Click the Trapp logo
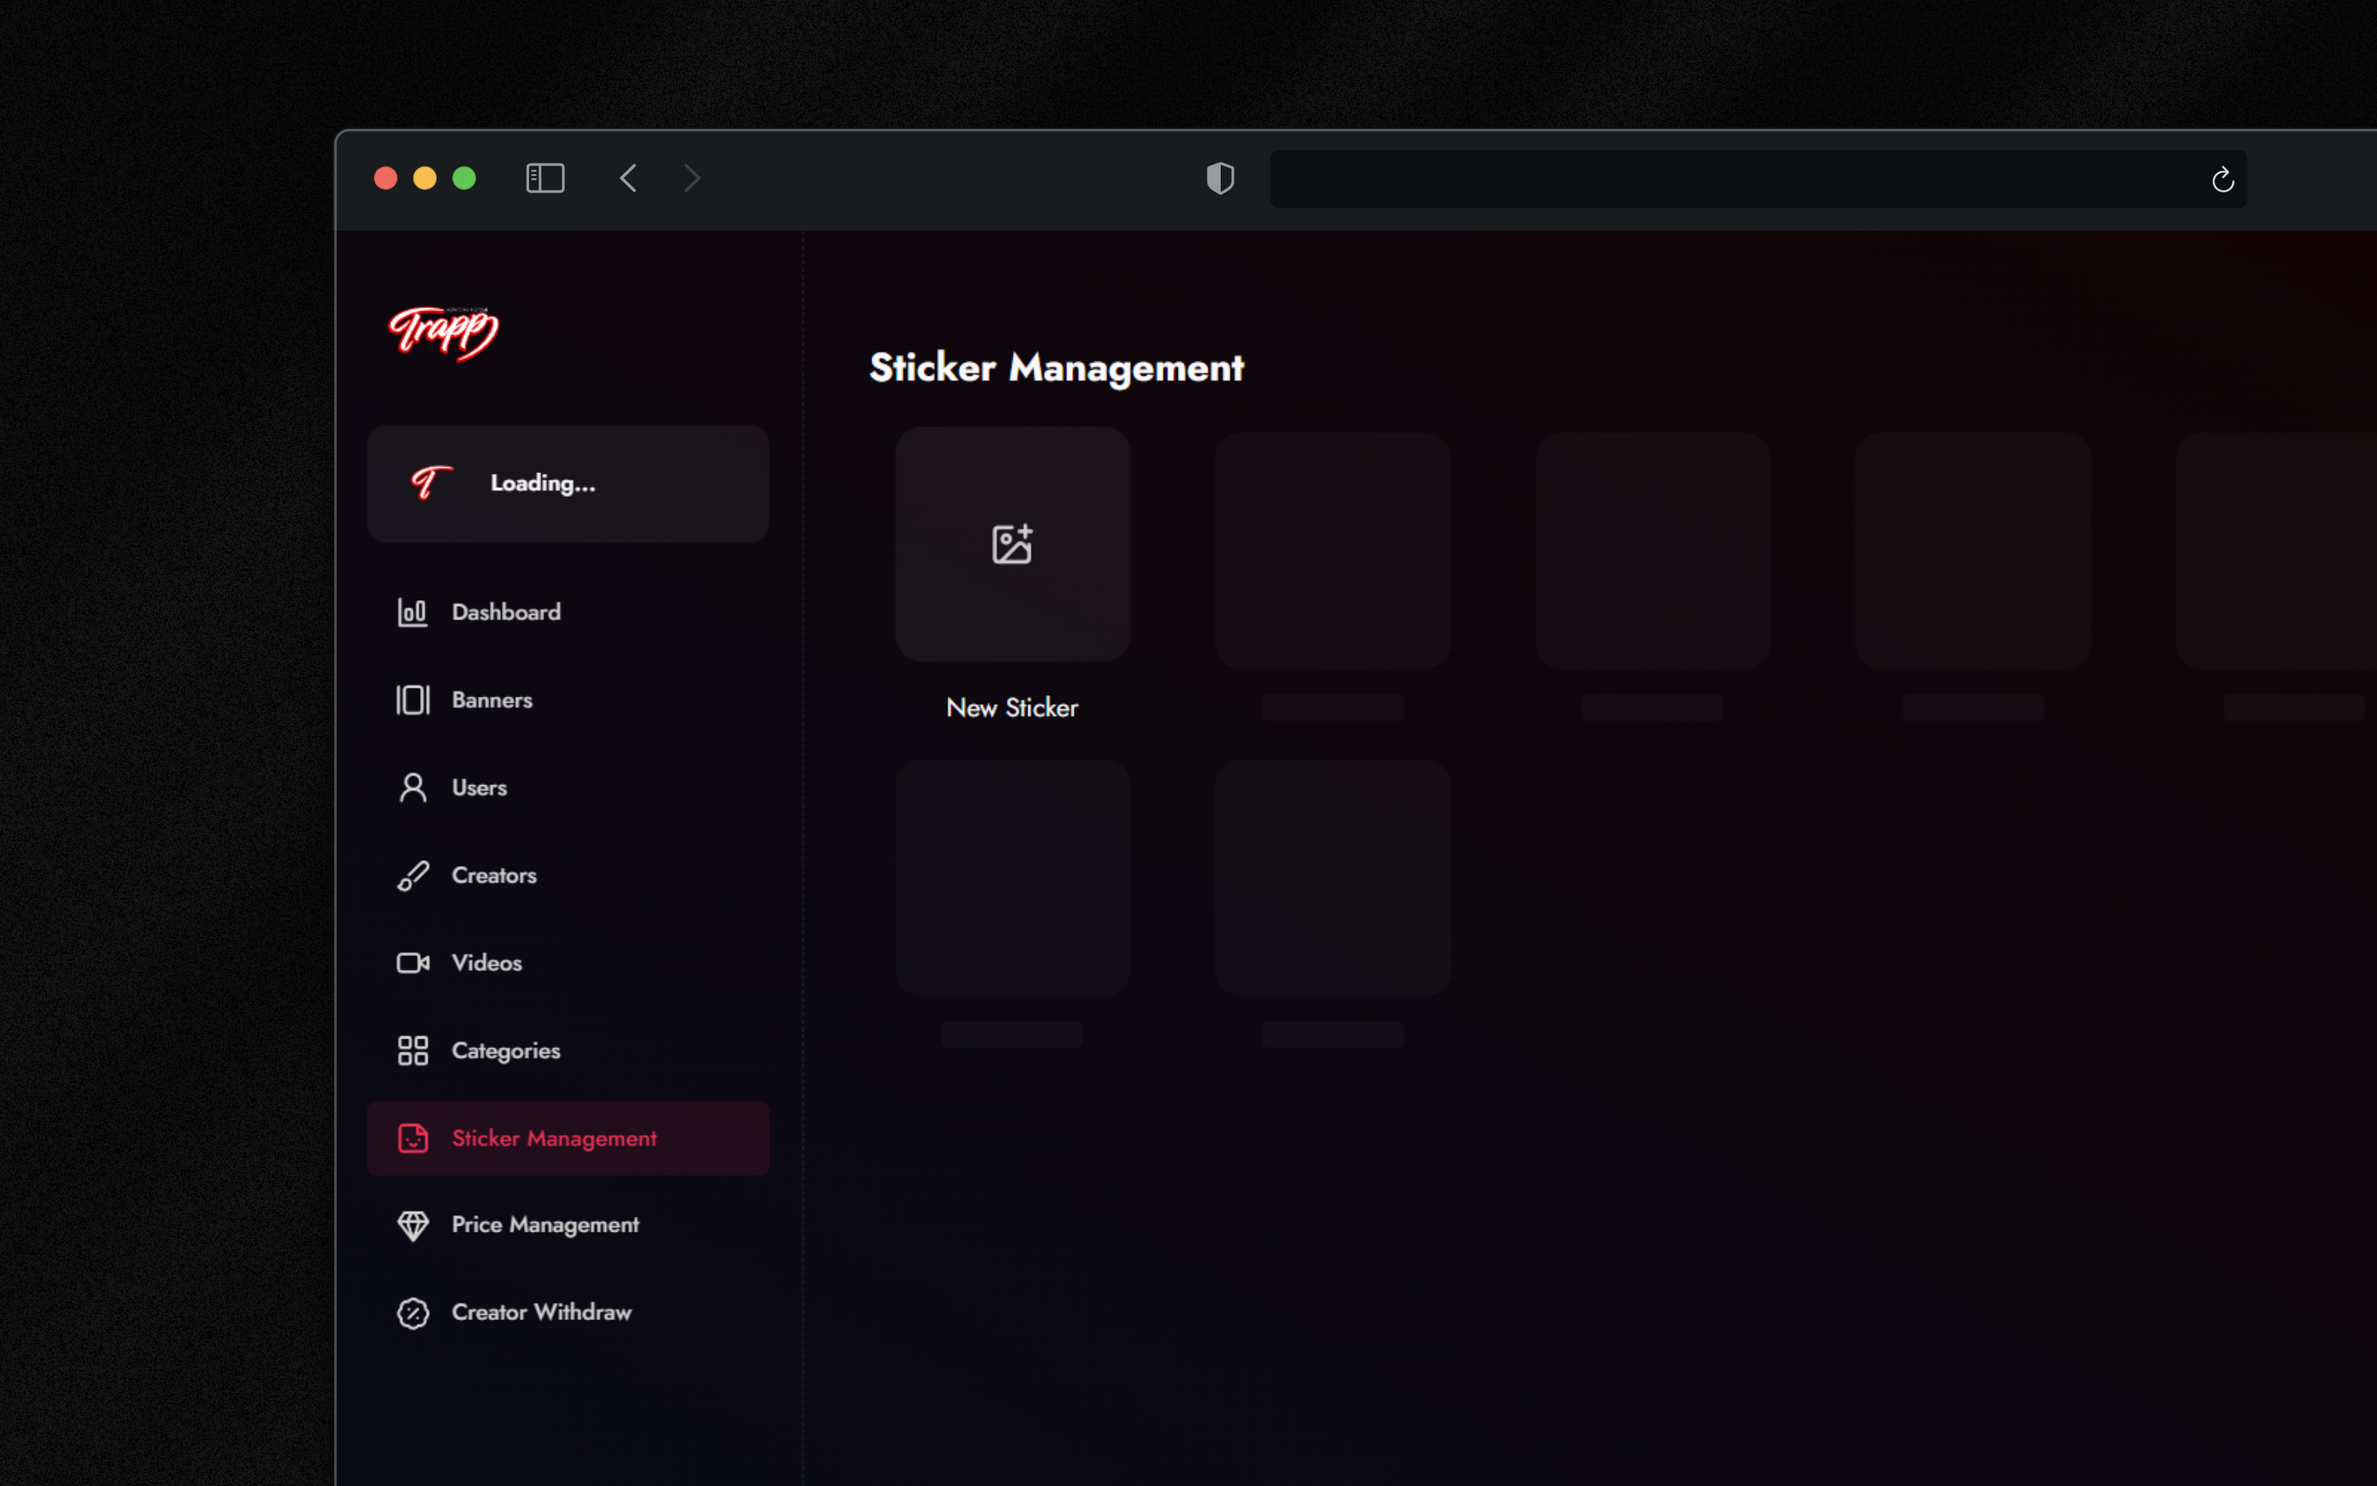The height and width of the screenshot is (1486, 2377). [444, 332]
